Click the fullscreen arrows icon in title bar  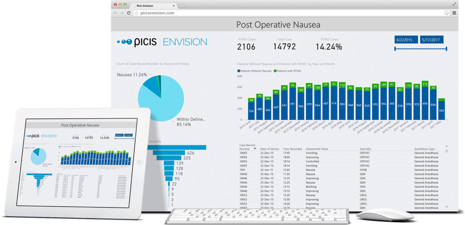point(454,4)
